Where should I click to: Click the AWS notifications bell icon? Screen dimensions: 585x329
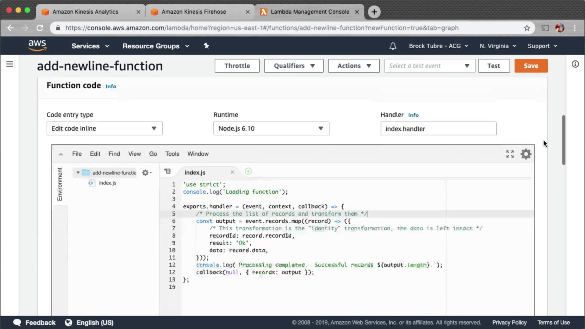point(393,46)
